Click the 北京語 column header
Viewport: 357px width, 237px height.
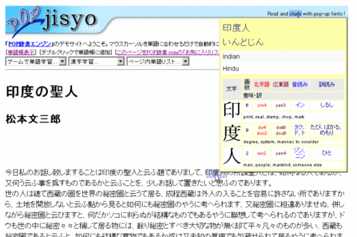(x=262, y=85)
